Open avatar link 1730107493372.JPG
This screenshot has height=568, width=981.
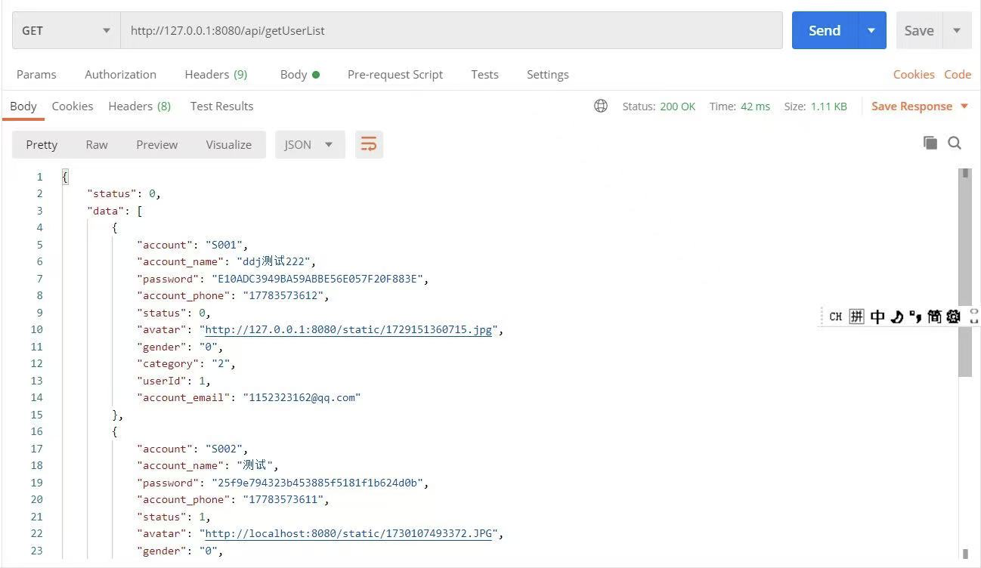coord(348,533)
